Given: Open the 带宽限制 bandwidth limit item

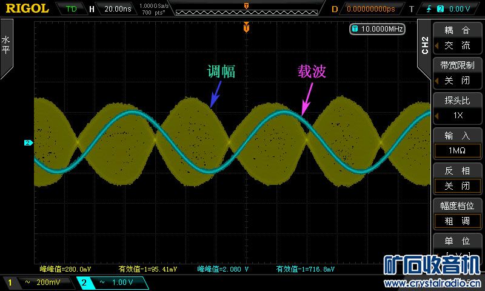Looking at the screenshot, I should pyautogui.click(x=457, y=65).
